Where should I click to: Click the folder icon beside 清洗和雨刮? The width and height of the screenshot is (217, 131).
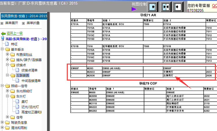click(x=8, y=128)
